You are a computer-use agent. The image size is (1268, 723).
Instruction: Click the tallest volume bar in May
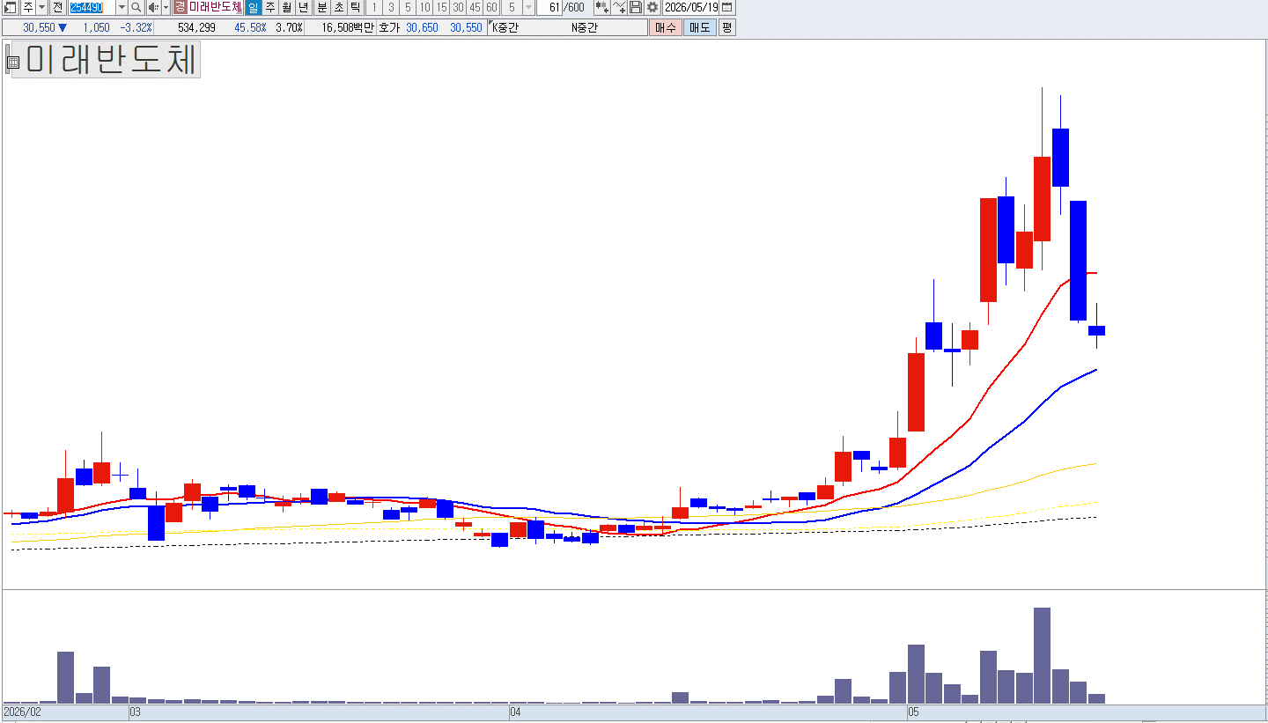click(x=1042, y=655)
